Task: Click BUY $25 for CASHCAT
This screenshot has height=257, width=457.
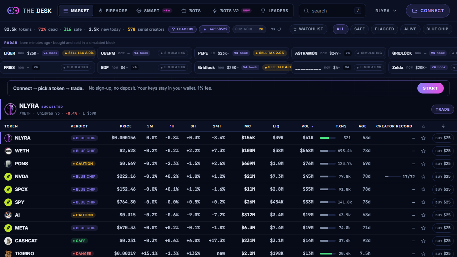Action: click(443, 241)
